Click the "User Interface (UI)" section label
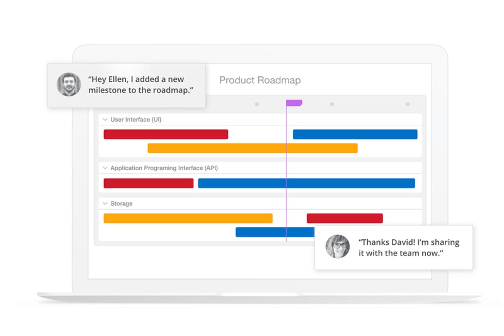 tap(136, 119)
